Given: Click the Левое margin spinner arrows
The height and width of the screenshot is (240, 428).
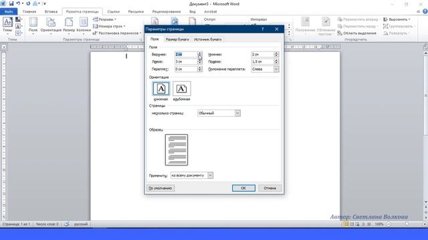Looking at the screenshot, I should point(200,62).
